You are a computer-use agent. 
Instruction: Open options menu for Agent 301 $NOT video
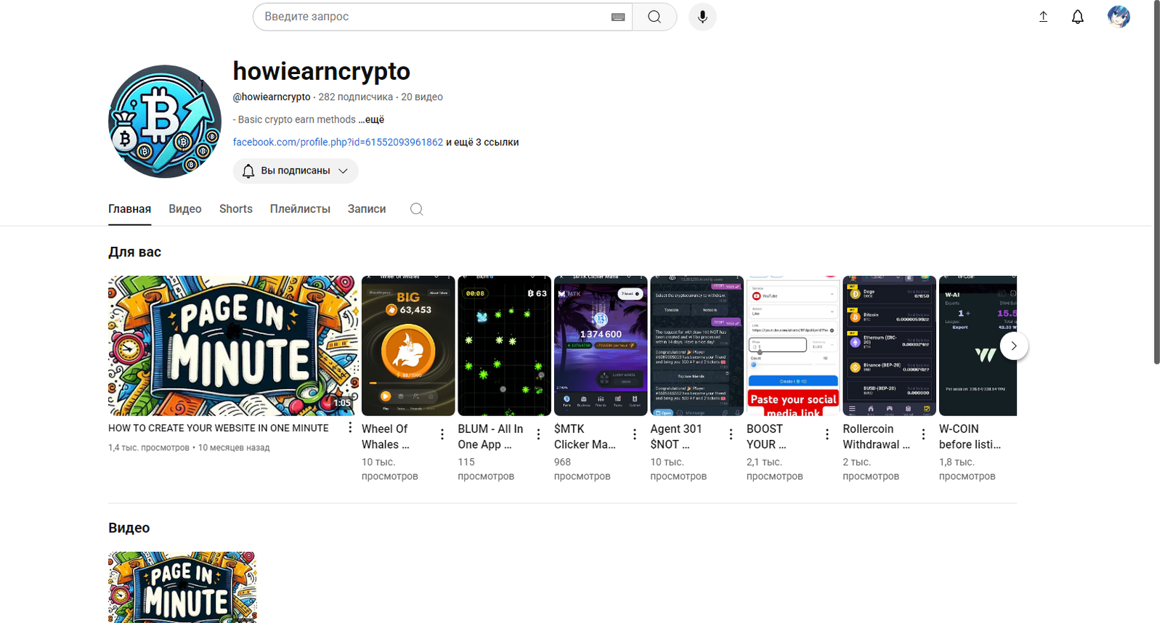coord(731,434)
